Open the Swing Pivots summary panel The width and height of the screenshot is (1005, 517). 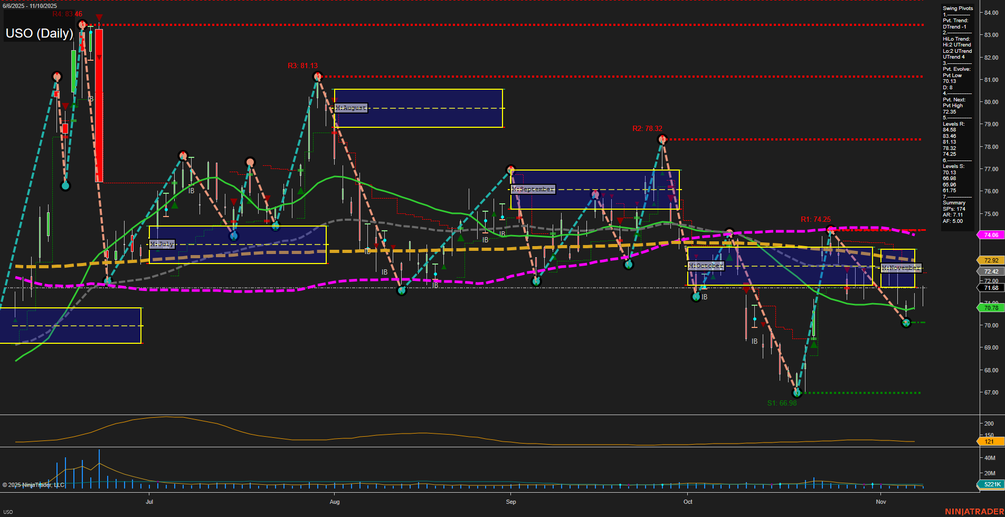tap(957, 8)
